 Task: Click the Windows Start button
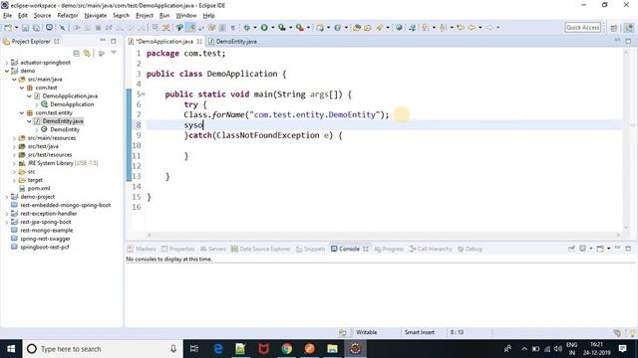pyautogui.click(x=11, y=349)
